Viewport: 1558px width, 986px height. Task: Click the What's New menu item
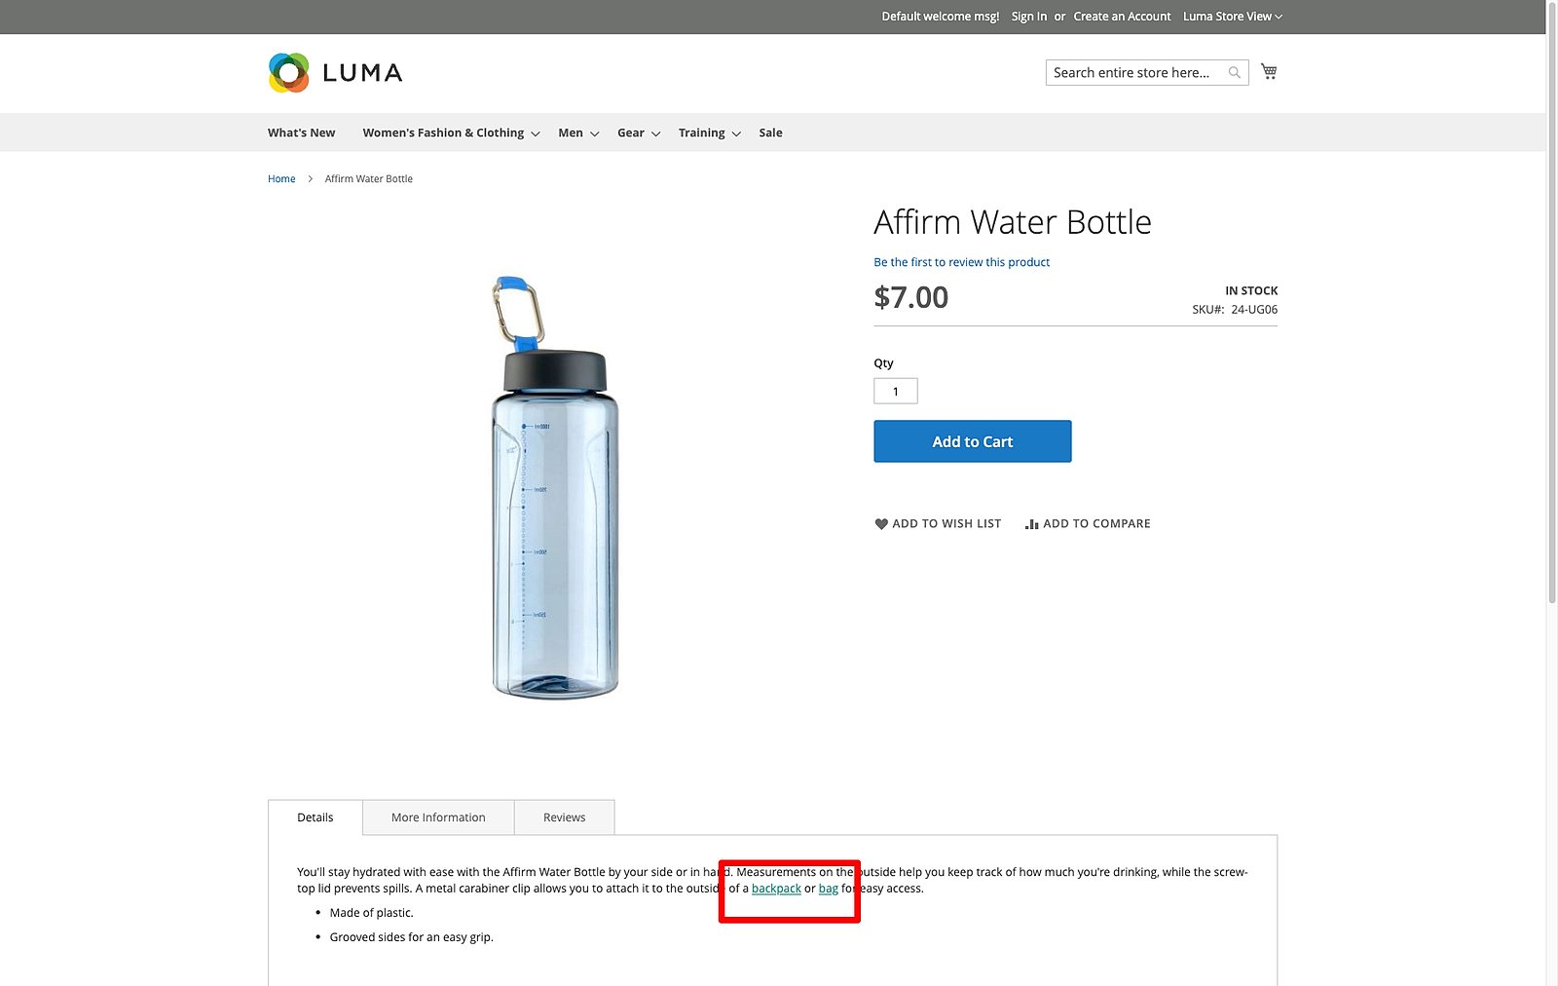click(x=301, y=133)
